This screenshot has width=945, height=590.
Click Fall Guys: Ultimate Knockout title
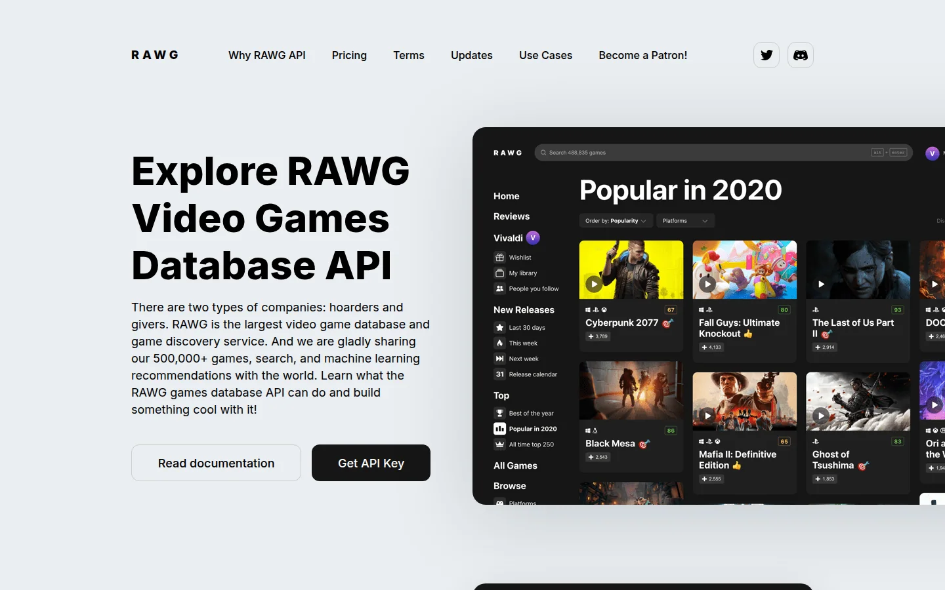point(739,328)
